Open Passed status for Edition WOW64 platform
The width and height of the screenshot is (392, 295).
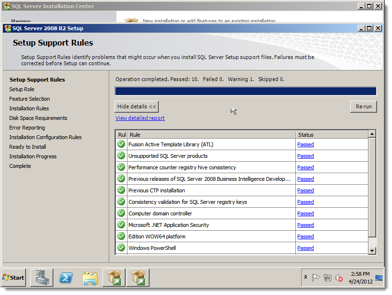[x=305, y=236]
